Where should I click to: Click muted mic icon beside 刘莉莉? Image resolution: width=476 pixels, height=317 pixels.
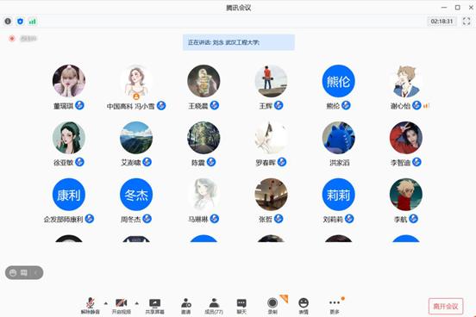(349, 219)
